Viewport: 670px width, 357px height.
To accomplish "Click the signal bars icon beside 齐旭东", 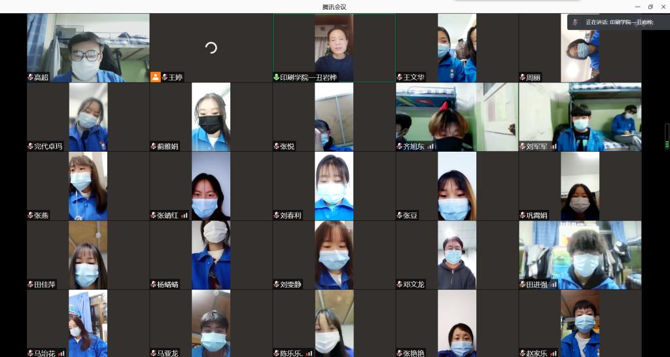I will (431, 146).
